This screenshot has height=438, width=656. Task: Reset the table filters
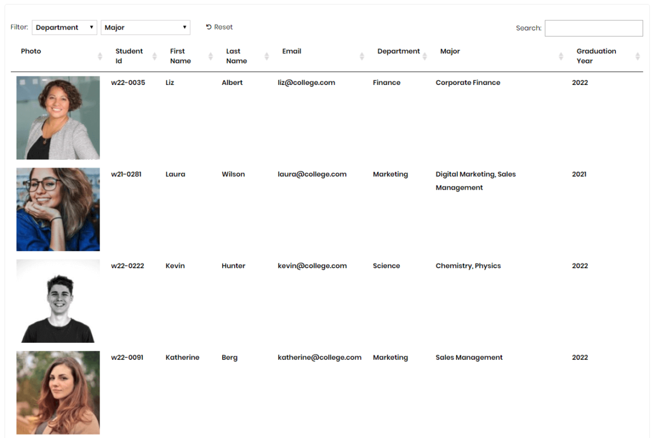click(x=219, y=27)
